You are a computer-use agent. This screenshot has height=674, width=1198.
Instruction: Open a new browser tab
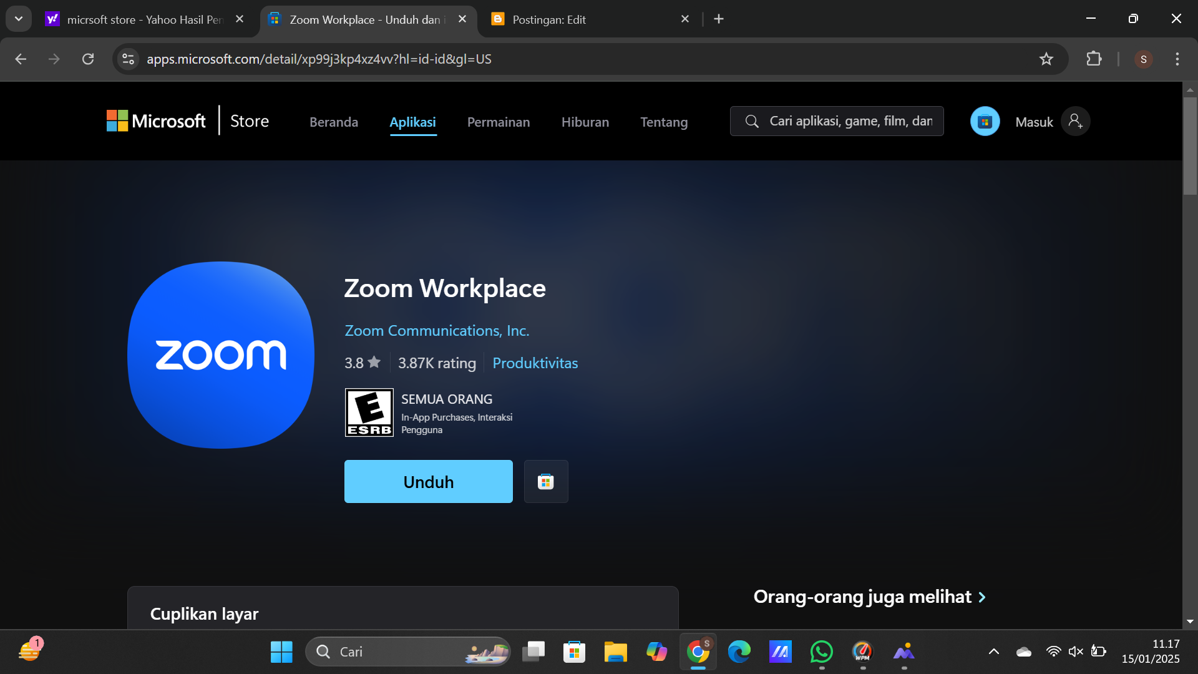[x=719, y=19]
